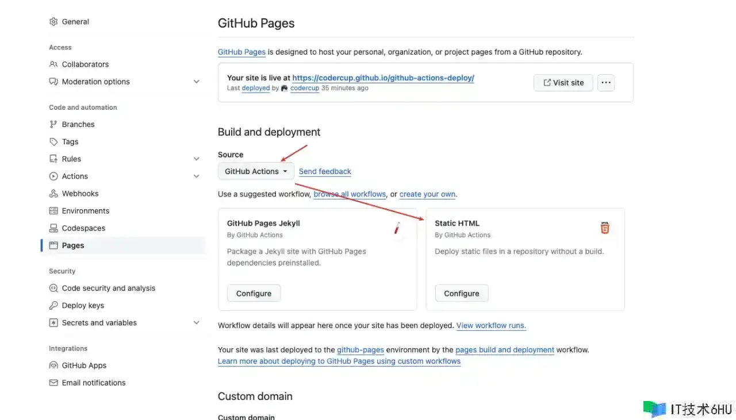Screen dimensions: 736x420
Task: Open Code security and analysis settings
Action: [x=108, y=288]
